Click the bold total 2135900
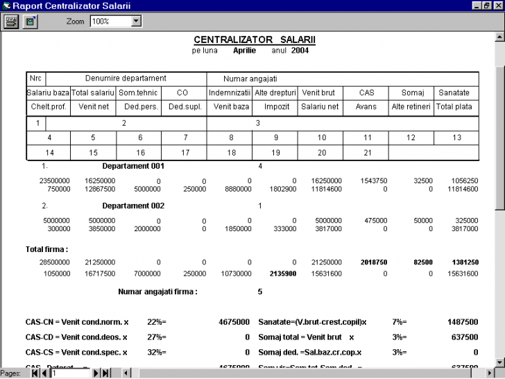Screen dimensions: 505x379 (283, 274)
